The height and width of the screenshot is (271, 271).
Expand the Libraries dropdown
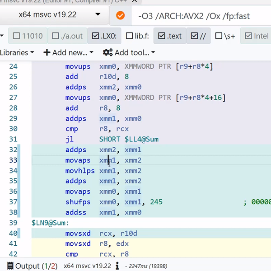(17, 53)
